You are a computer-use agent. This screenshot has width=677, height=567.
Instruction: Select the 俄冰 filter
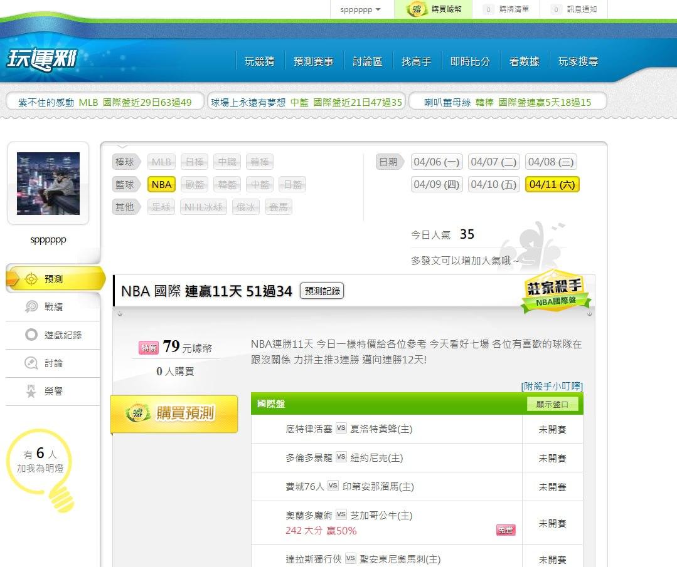[246, 207]
